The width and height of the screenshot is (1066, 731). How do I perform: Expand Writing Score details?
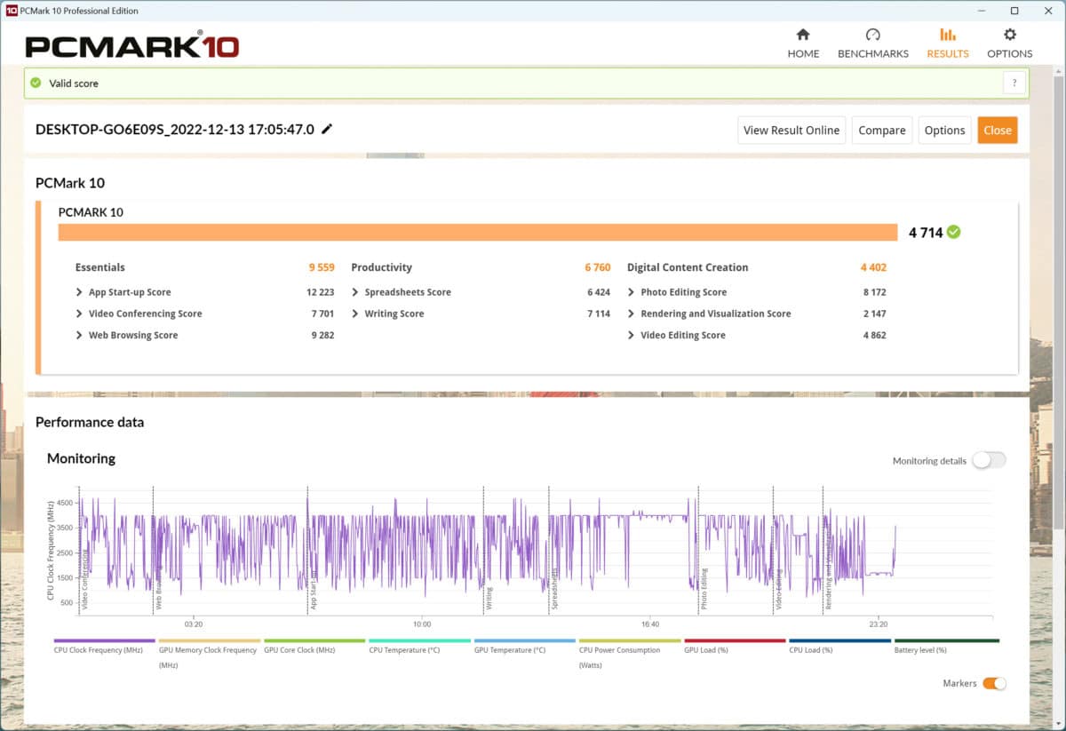tap(355, 314)
